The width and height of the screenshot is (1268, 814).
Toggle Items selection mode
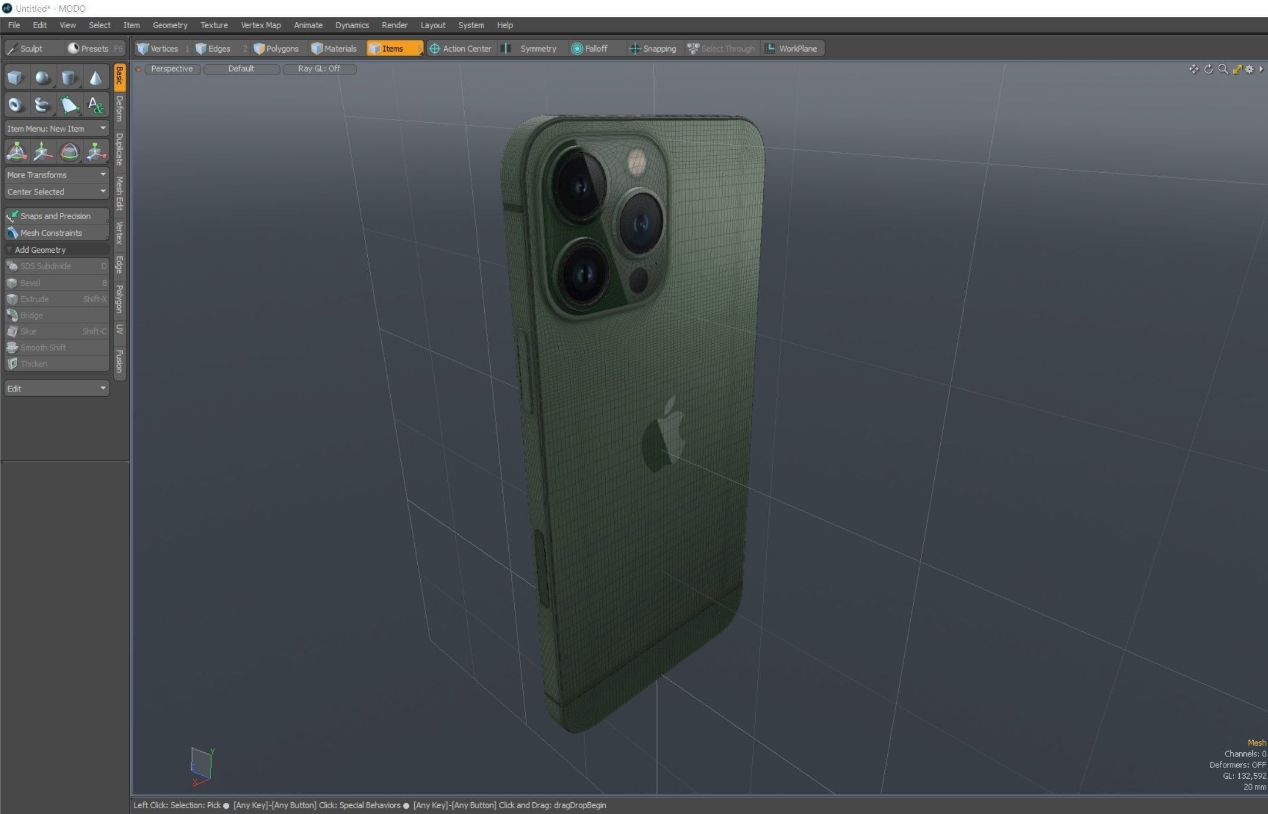(394, 48)
